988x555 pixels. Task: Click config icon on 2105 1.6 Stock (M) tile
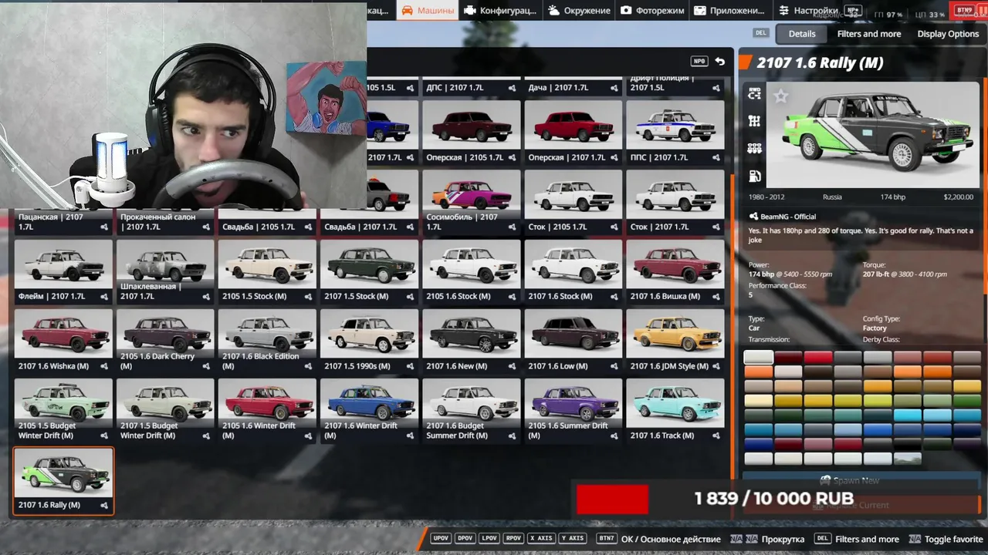513,297
